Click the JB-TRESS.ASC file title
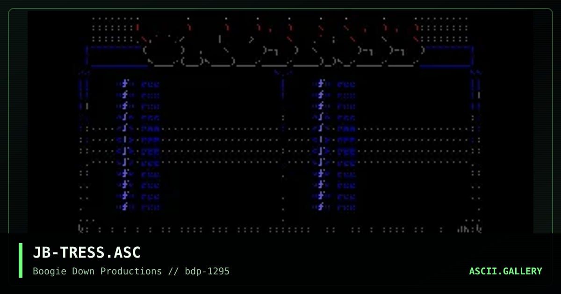Image resolution: width=561 pixels, height=294 pixels. [86, 252]
